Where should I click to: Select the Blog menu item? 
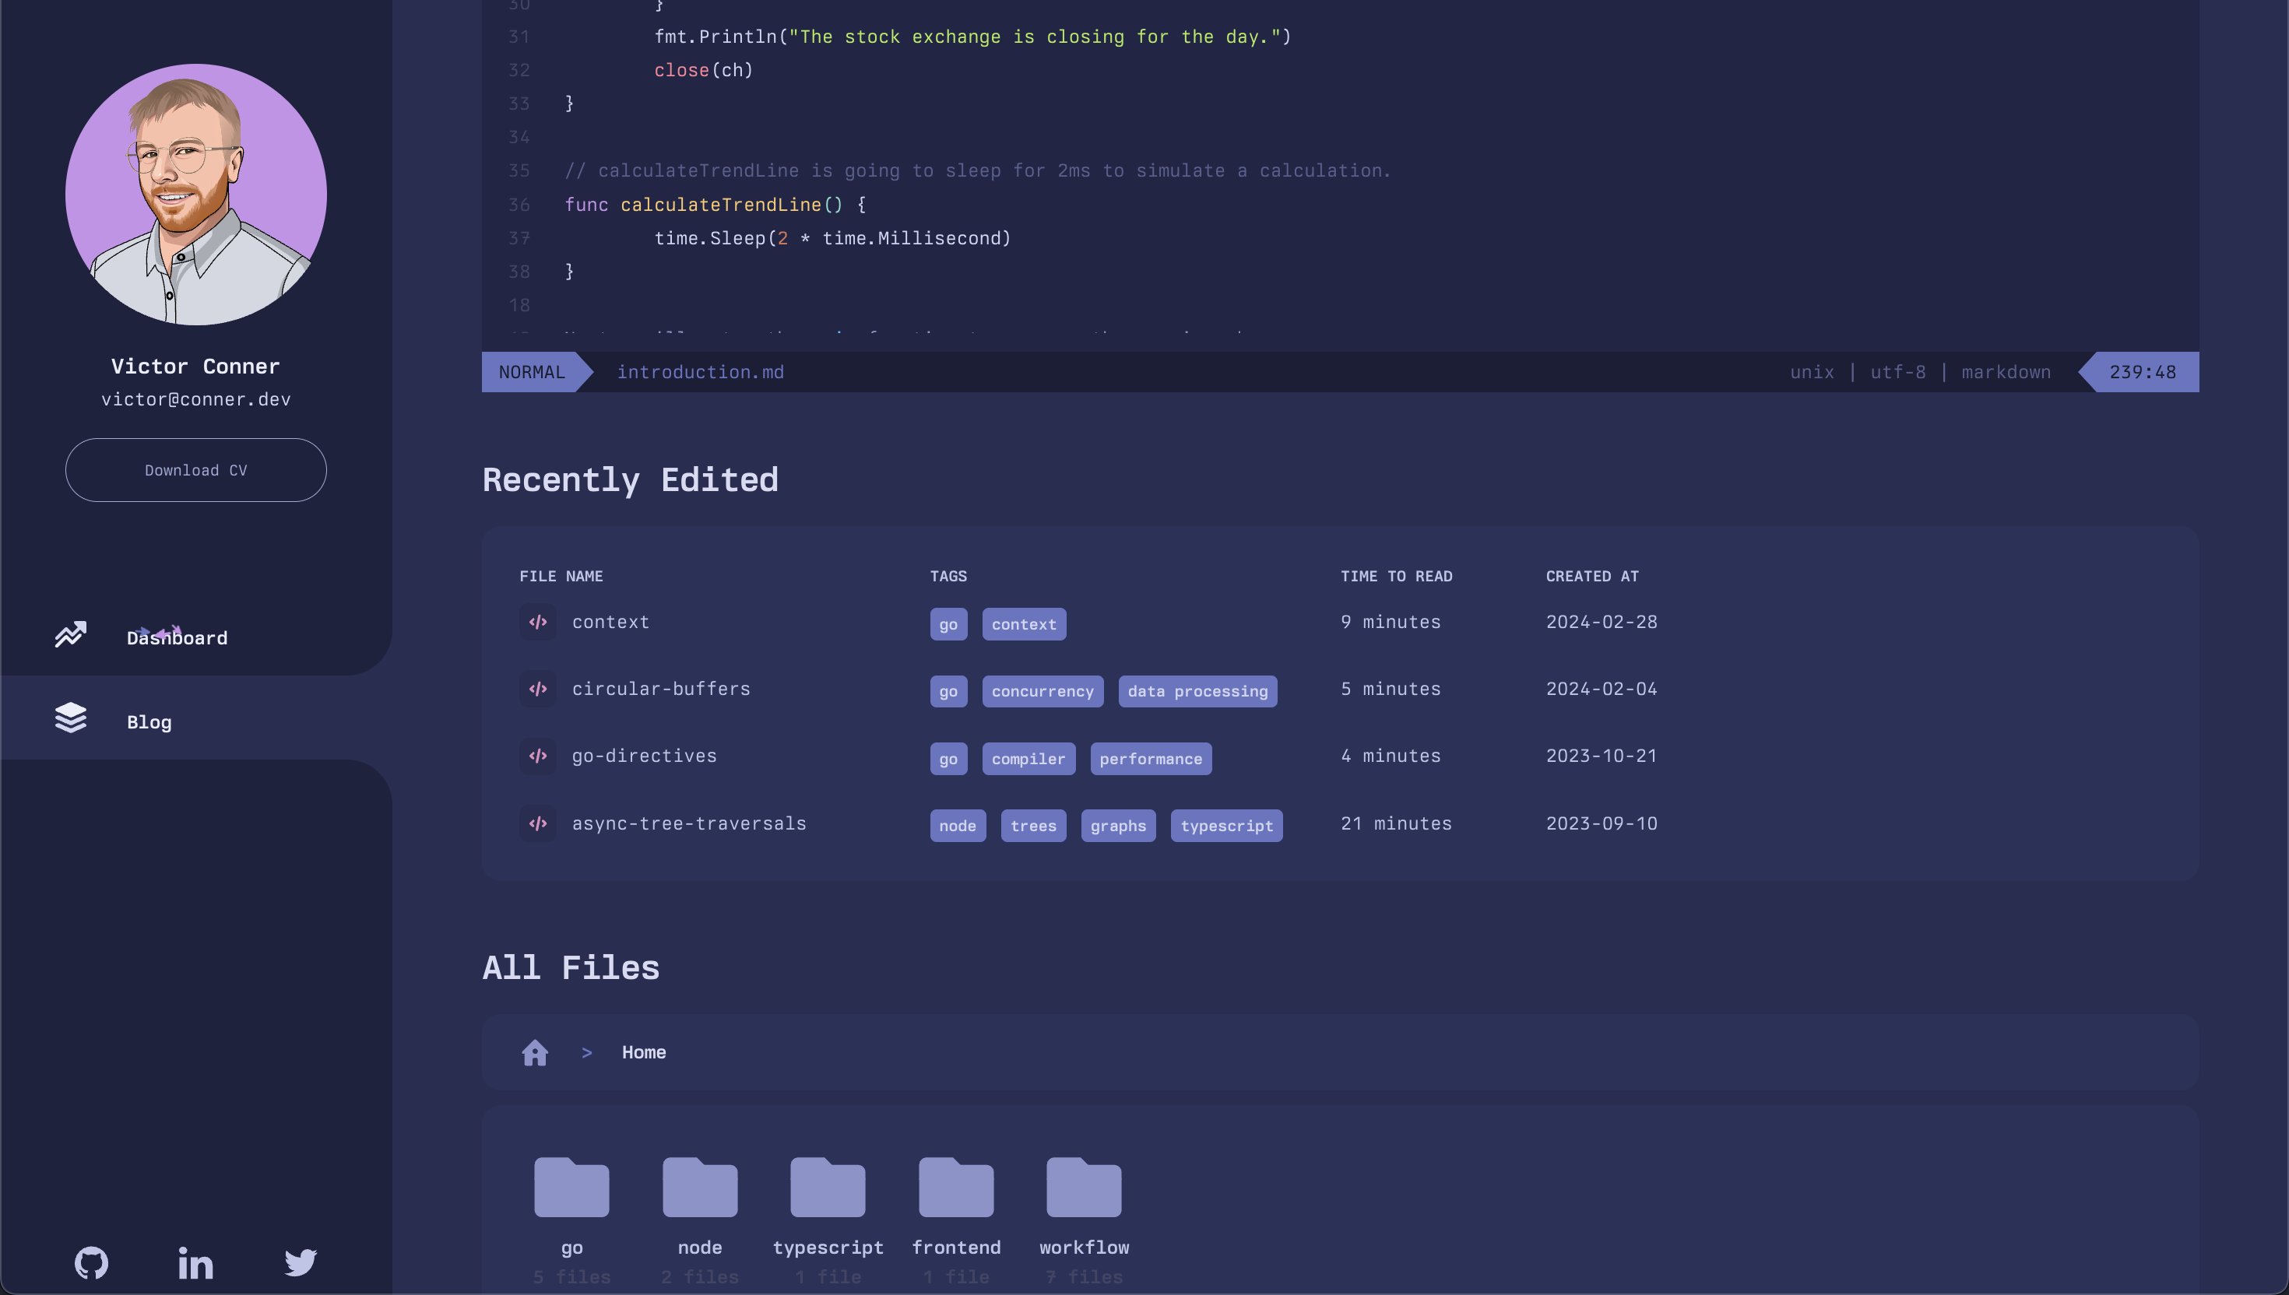[148, 720]
